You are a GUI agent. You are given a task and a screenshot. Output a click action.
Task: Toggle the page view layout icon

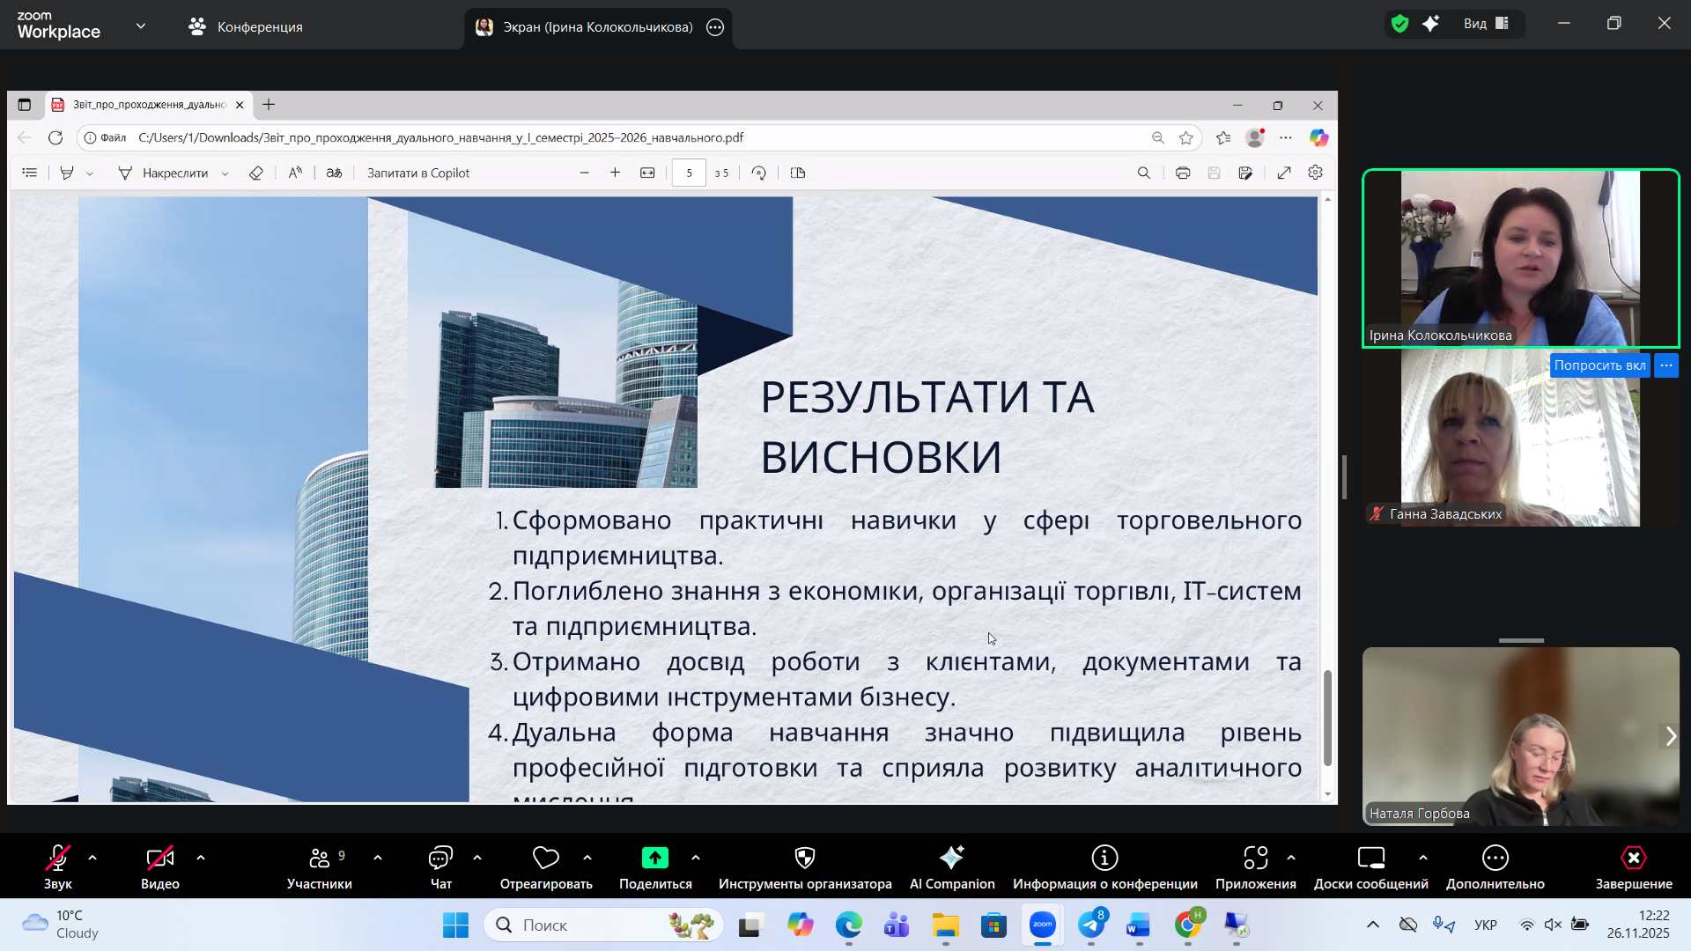[798, 173]
